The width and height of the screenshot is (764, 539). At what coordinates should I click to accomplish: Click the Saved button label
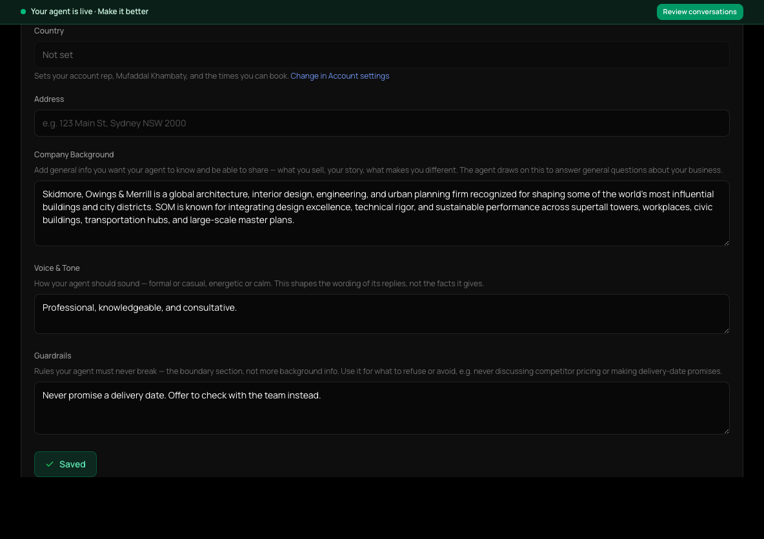(72, 464)
